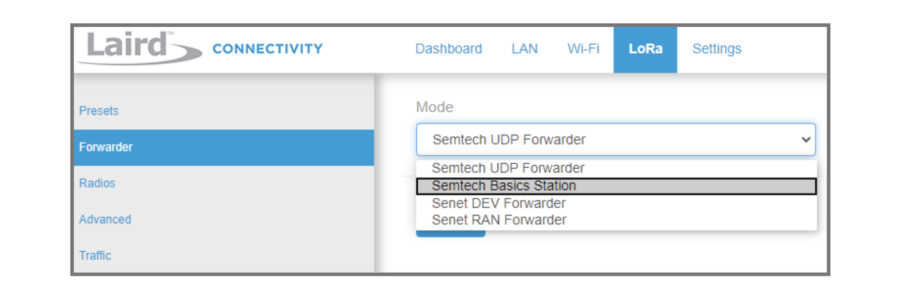This screenshot has height=301, width=900.
Task: Open the Settings page
Action: (717, 49)
